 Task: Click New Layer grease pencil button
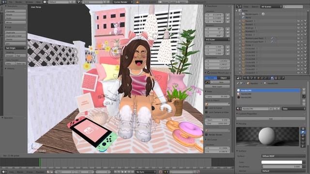(x=217, y=87)
